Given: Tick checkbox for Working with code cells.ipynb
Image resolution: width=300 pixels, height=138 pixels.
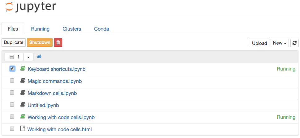Looking at the screenshot, I should [x=12, y=117].
